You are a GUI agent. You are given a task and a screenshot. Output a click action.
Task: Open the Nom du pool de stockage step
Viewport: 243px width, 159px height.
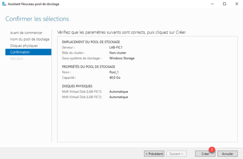pos(30,39)
